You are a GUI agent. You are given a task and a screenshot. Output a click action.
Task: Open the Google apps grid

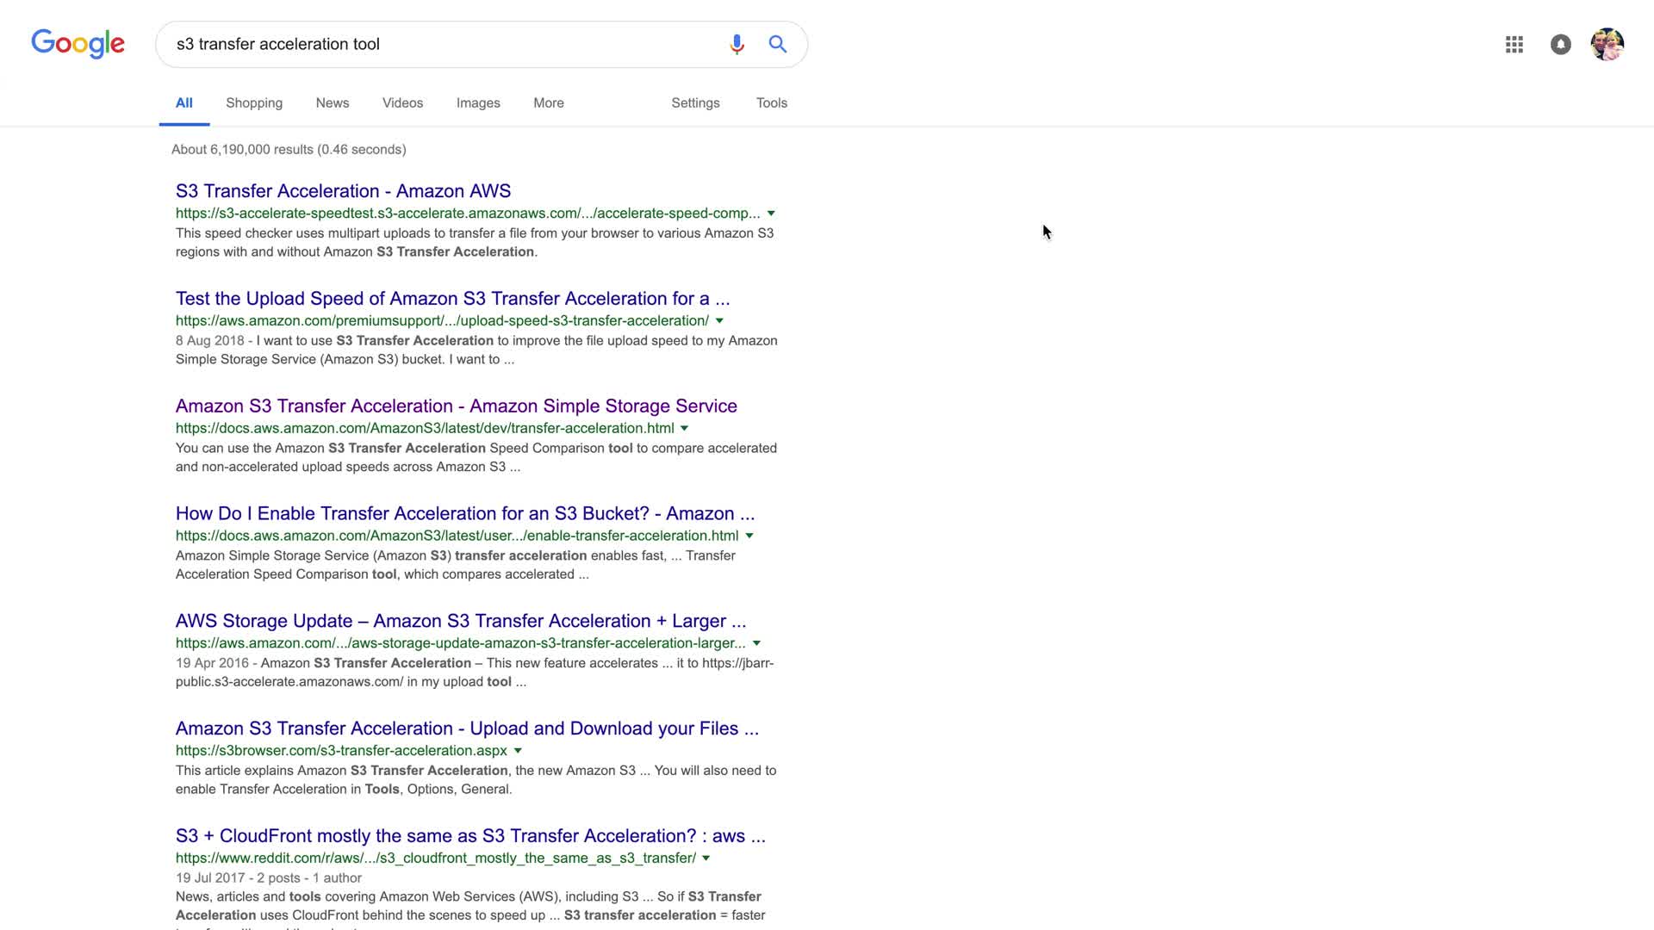(1514, 44)
